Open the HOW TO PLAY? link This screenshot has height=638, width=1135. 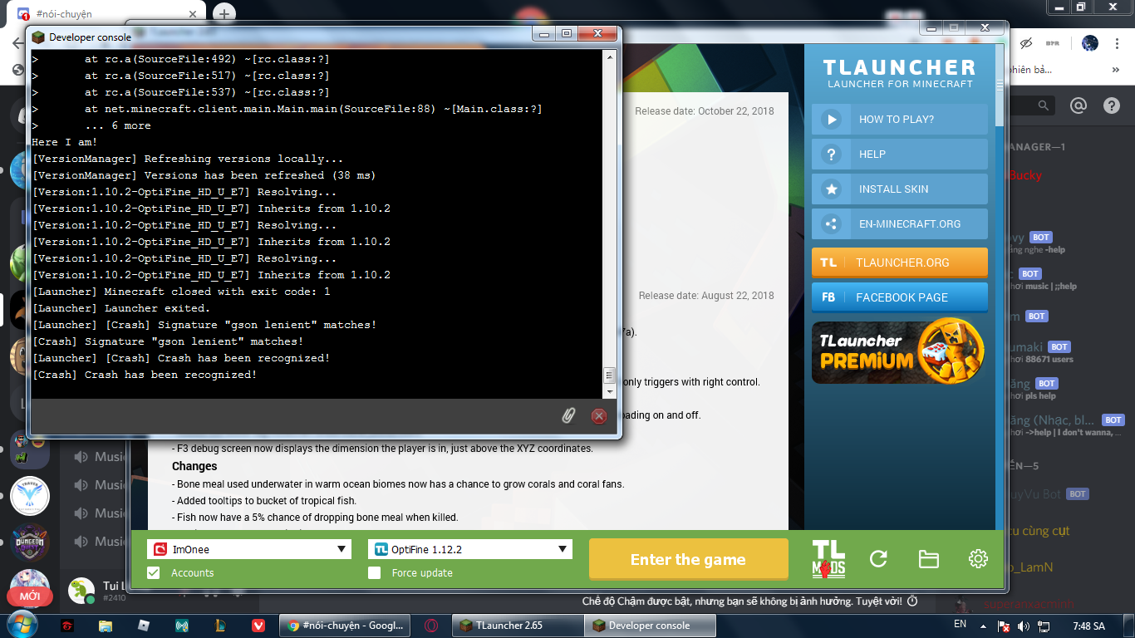point(900,120)
